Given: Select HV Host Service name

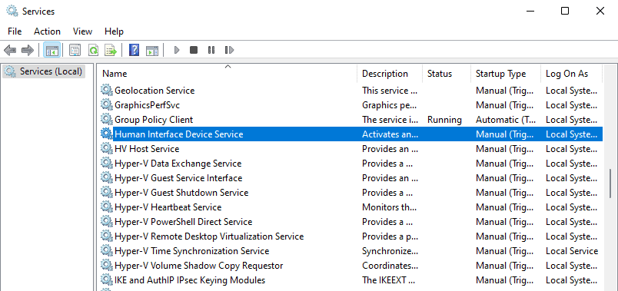Looking at the screenshot, I should 147,149.
